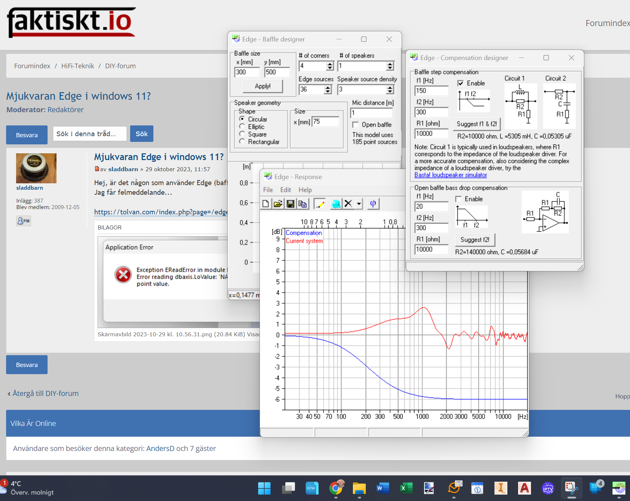Increase the Speaker source density stepper
The height and width of the screenshot is (501, 630).
click(390, 88)
